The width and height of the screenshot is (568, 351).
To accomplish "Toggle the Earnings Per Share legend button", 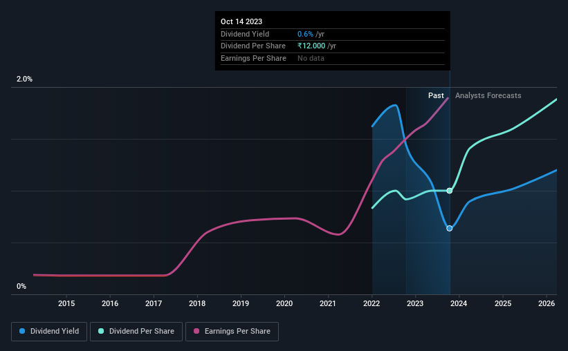I will coord(232,332).
